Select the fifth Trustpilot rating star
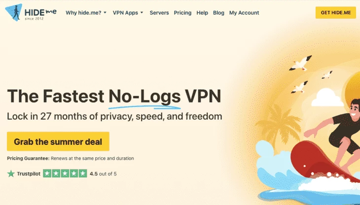The height and width of the screenshot is (205, 360). 83,173
